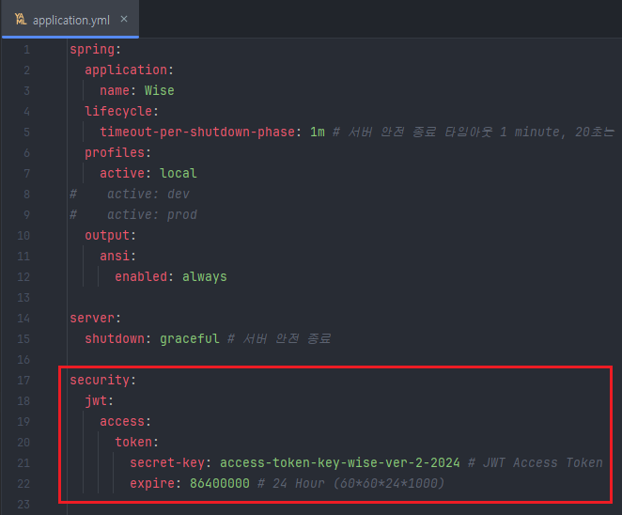Click the 'spring' key on line 1

pos(92,49)
